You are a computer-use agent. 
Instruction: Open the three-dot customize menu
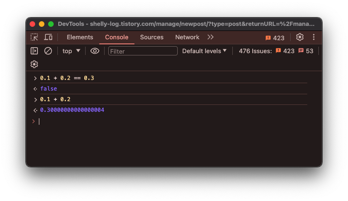[314, 37]
